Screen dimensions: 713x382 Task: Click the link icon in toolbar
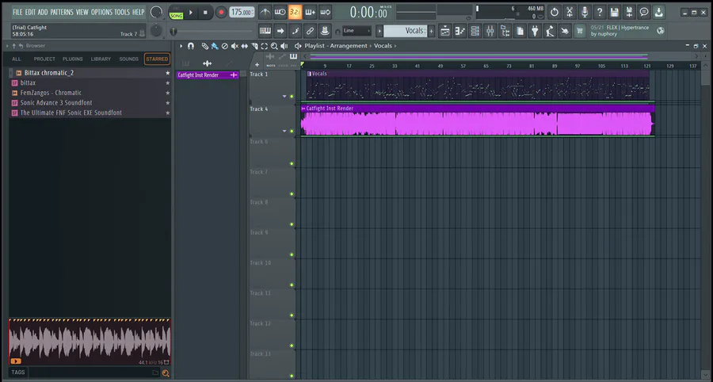point(310,31)
